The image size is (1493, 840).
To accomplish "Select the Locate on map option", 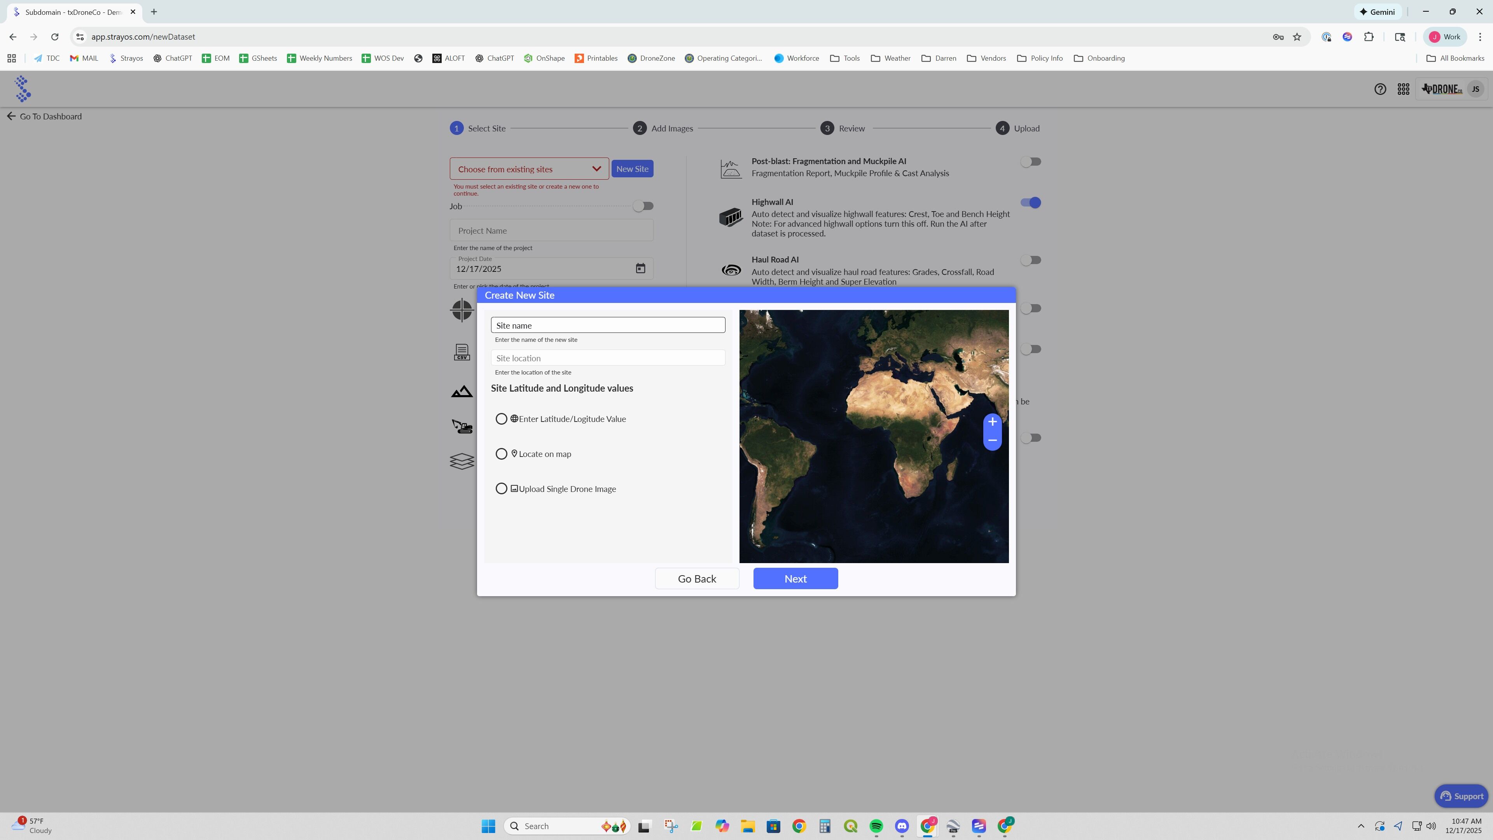I will pyautogui.click(x=501, y=454).
